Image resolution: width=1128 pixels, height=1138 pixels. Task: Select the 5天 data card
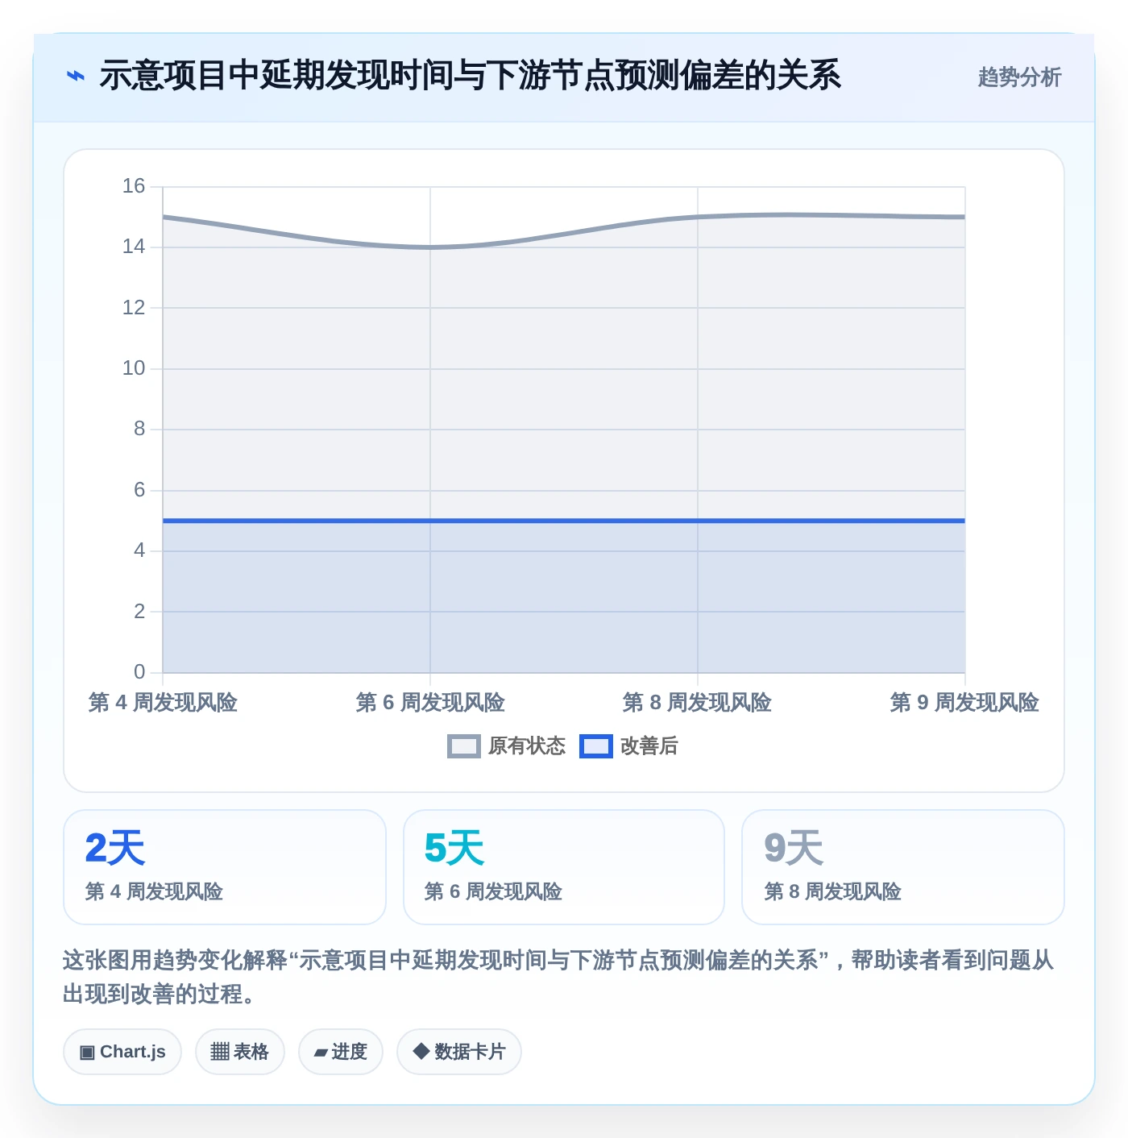[x=564, y=867]
